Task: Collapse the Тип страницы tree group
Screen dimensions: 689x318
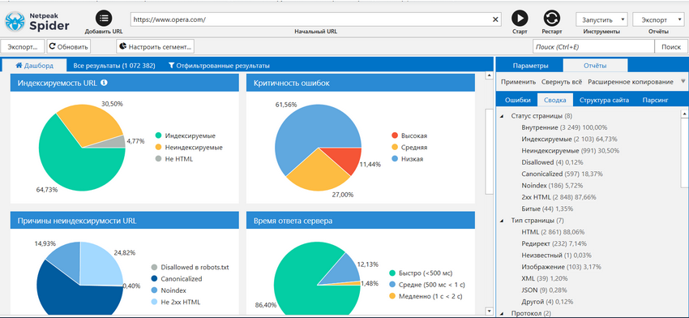Action: point(502,221)
